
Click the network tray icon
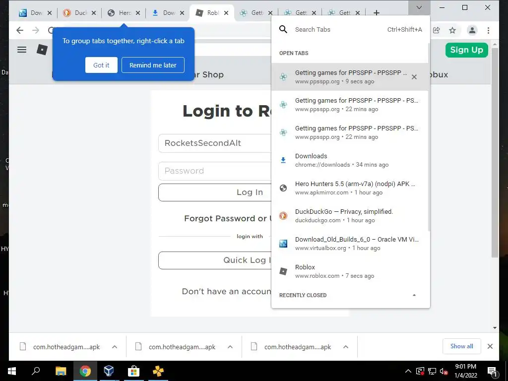click(432, 371)
